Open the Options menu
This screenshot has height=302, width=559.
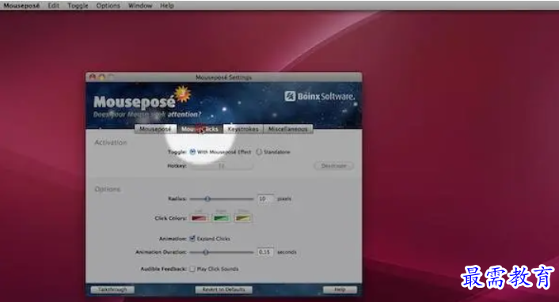click(x=108, y=6)
